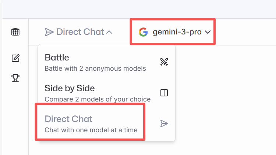The image size is (276, 155).
Task: Click "Compare 2 models of your choice" text
Action: tap(98, 99)
